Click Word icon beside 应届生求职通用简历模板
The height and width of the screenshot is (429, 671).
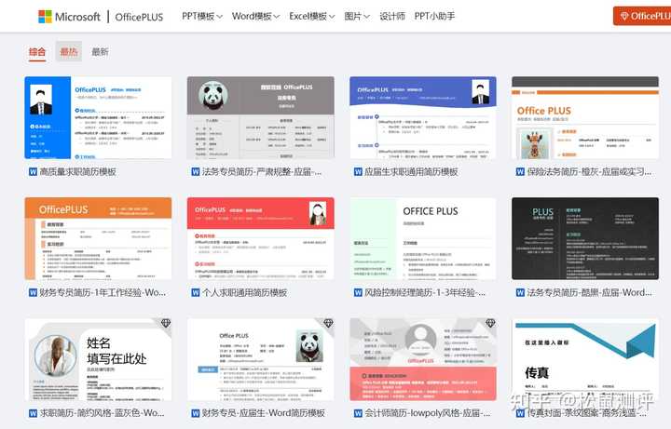pos(358,172)
